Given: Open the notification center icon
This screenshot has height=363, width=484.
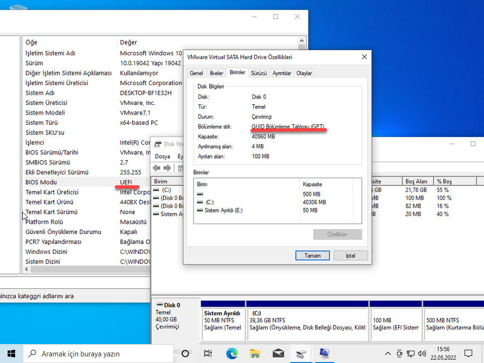Looking at the screenshot, I should pos(468,353).
